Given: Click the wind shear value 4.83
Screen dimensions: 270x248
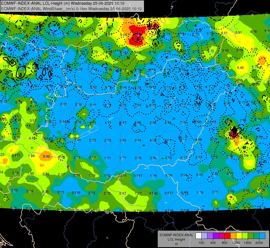Looking at the screenshot, I should [95, 34].
